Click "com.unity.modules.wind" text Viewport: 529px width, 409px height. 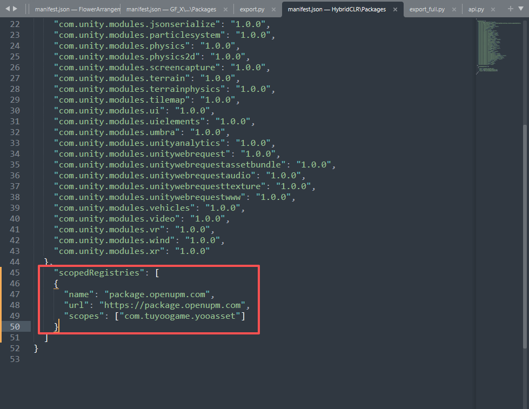pyautogui.click(x=115, y=240)
